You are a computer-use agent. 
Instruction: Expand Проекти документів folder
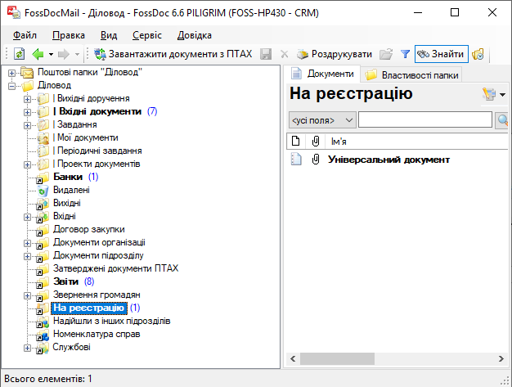[x=28, y=164]
